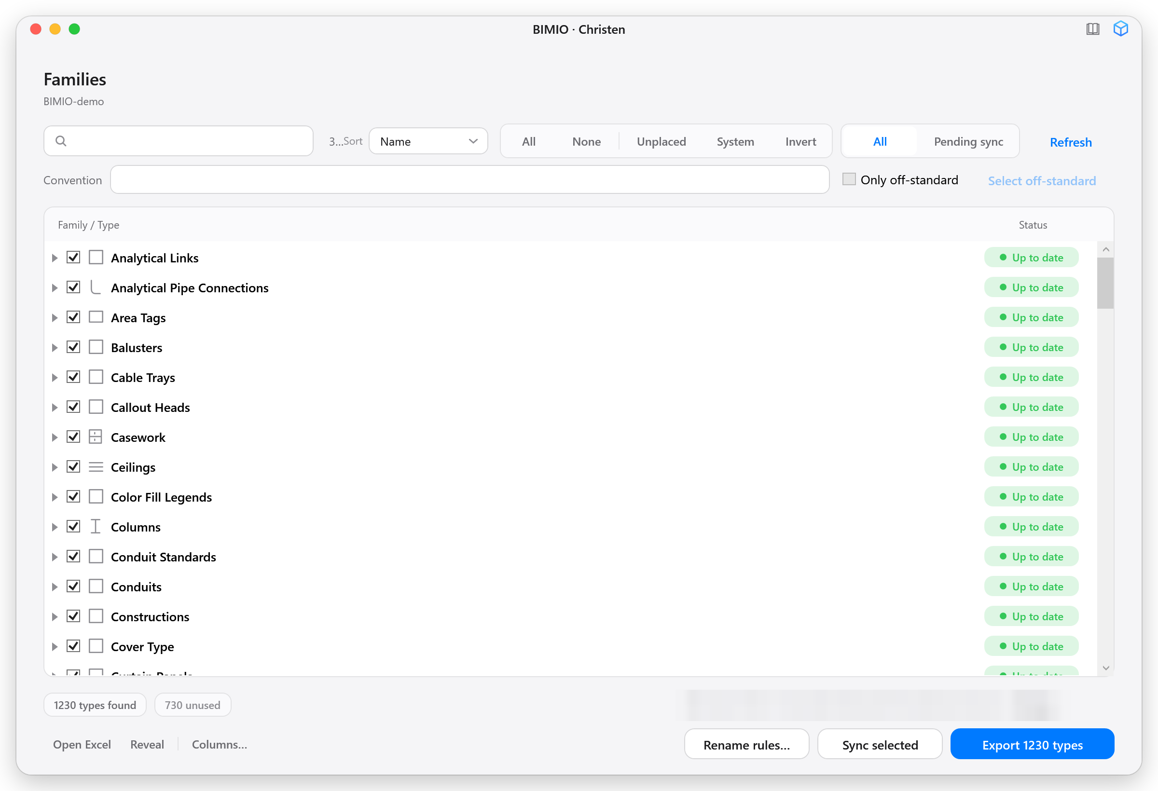
Task: Click the list vertical scrollbar thumb
Action: tap(1105, 283)
